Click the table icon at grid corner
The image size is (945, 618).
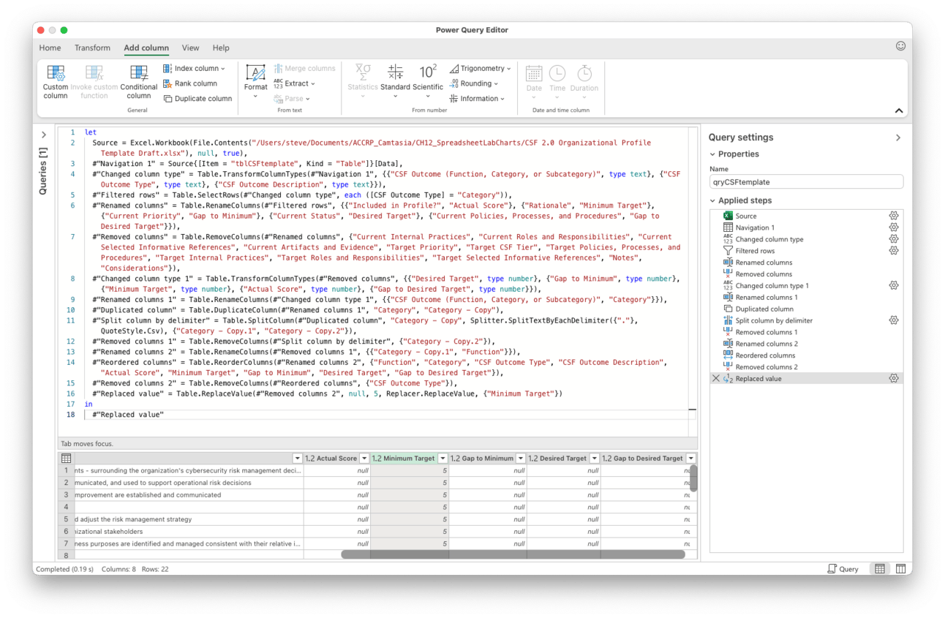66,459
